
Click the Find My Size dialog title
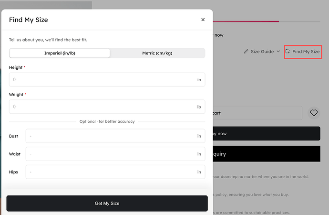(x=28, y=20)
